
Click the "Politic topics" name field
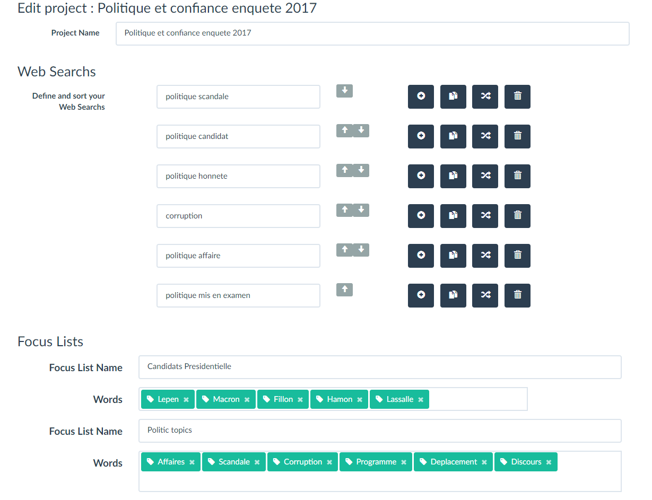coord(379,431)
